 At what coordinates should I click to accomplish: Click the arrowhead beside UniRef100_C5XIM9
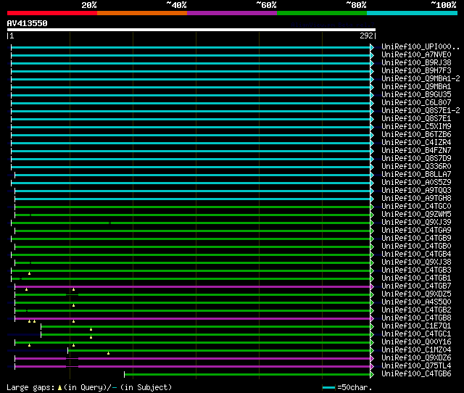click(372, 126)
